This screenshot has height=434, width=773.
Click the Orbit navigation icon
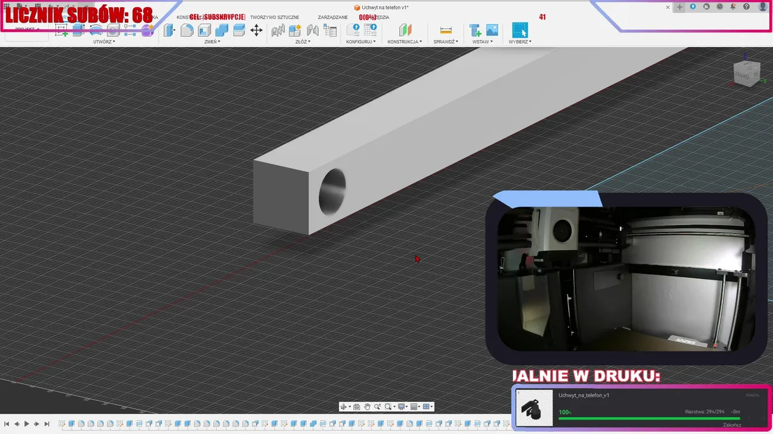[x=344, y=407]
